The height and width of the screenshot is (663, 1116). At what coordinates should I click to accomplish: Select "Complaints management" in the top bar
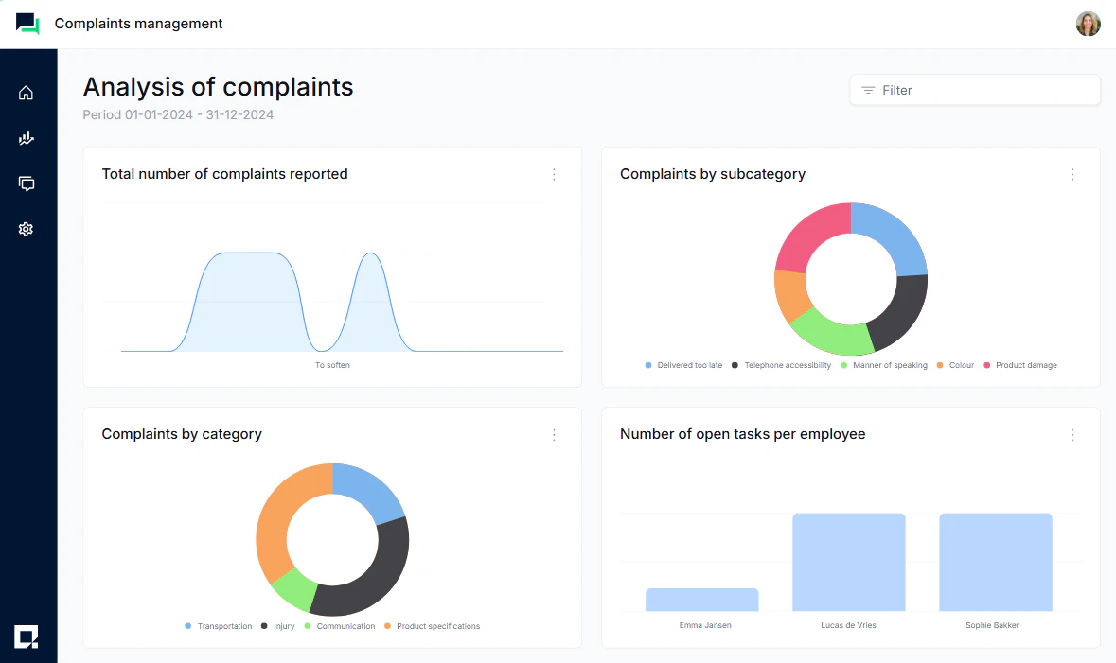point(138,24)
